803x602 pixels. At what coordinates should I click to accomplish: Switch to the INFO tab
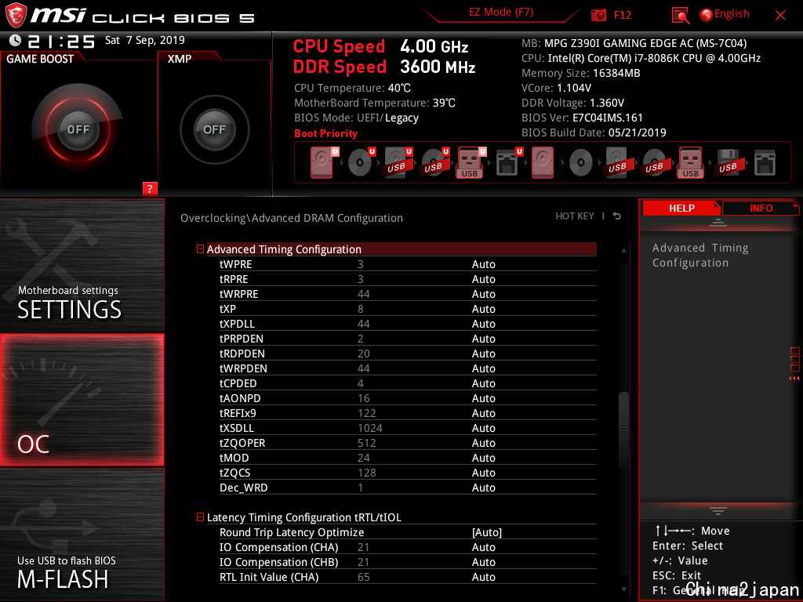(761, 209)
